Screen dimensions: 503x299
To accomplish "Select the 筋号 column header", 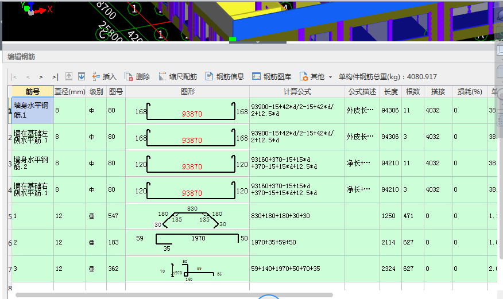I will (x=33, y=92).
